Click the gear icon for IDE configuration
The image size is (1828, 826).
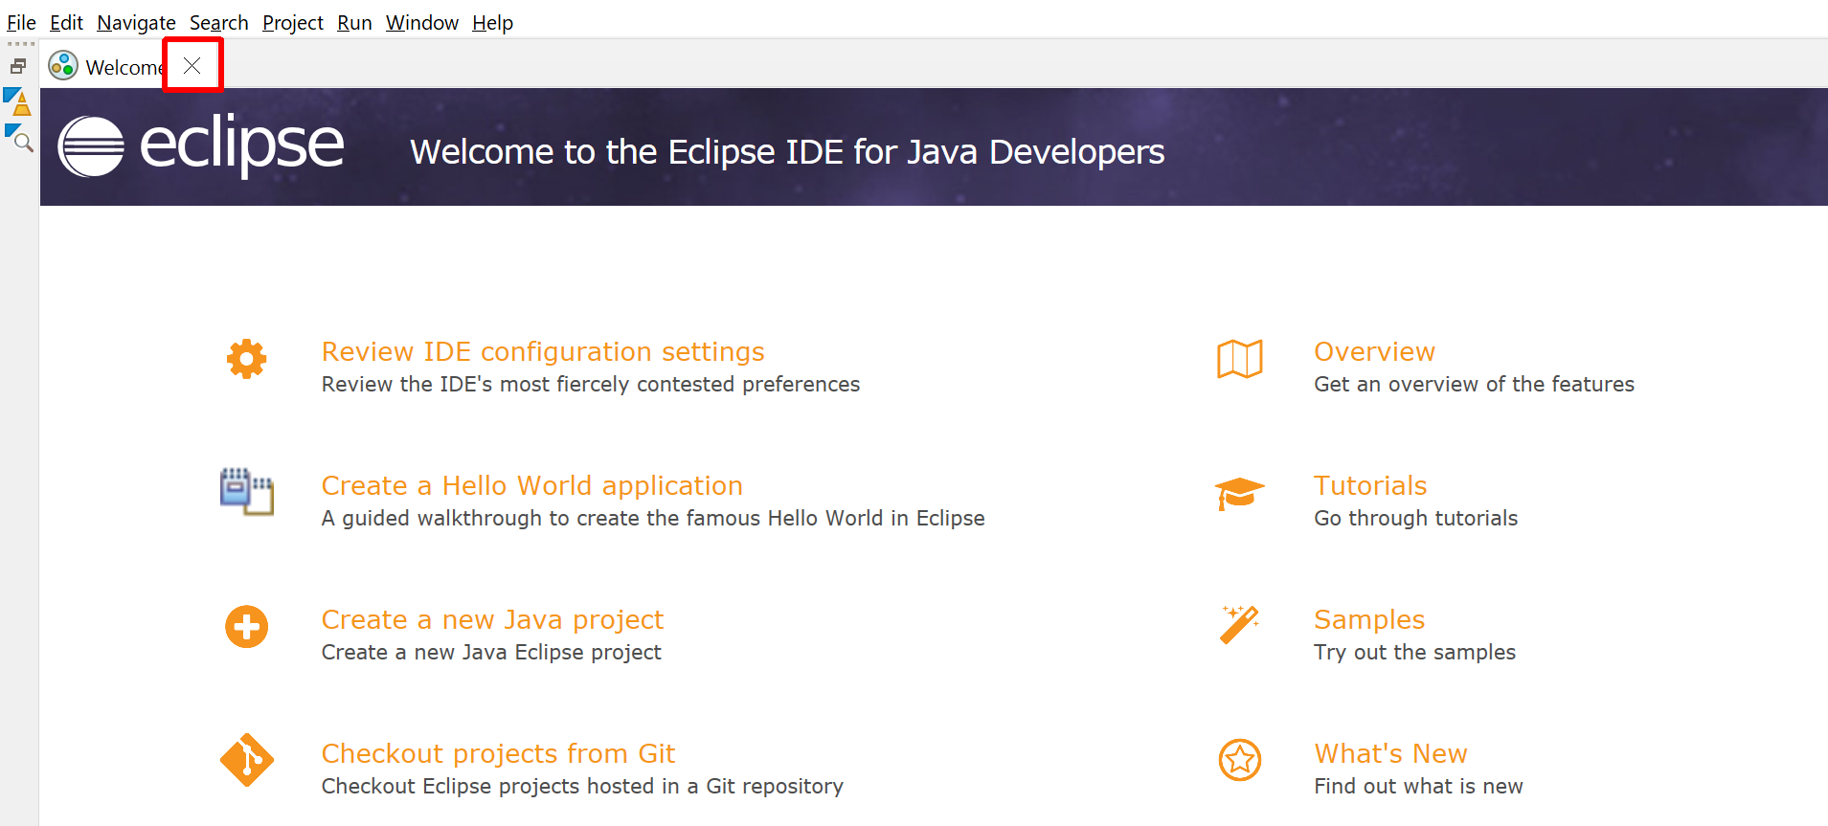point(247,359)
